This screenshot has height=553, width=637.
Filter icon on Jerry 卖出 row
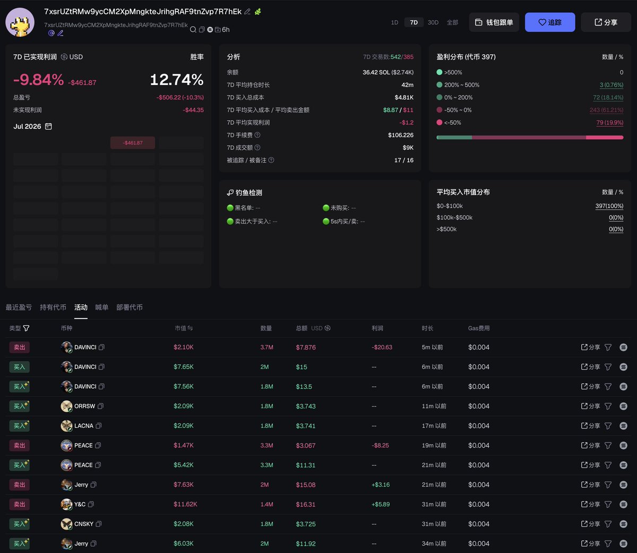[608, 484]
